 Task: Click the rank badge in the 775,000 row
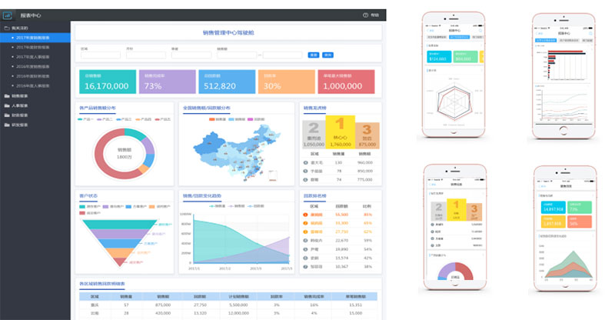[x=305, y=180]
